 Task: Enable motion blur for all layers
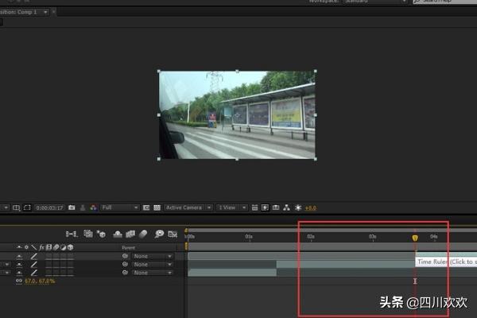pyautogui.click(x=143, y=234)
